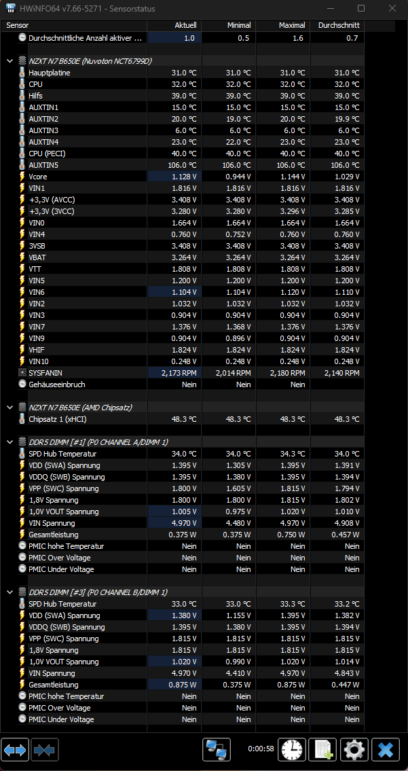Image resolution: width=408 pixels, height=771 pixels.
Task: Click the collapse view arrows button
Action: point(45,751)
